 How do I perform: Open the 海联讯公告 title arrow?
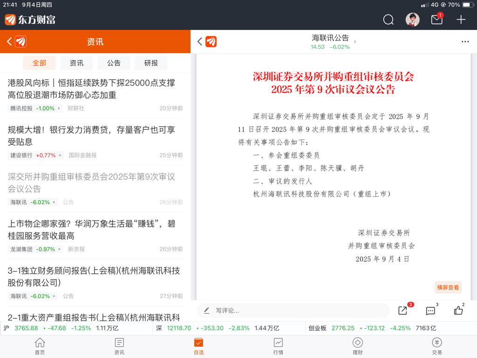pyautogui.click(x=355, y=41)
